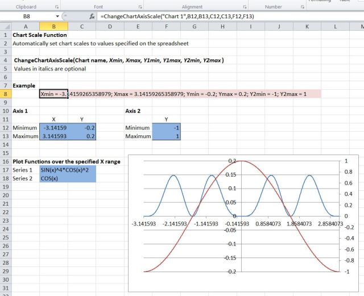Select column K header

click(307, 26)
